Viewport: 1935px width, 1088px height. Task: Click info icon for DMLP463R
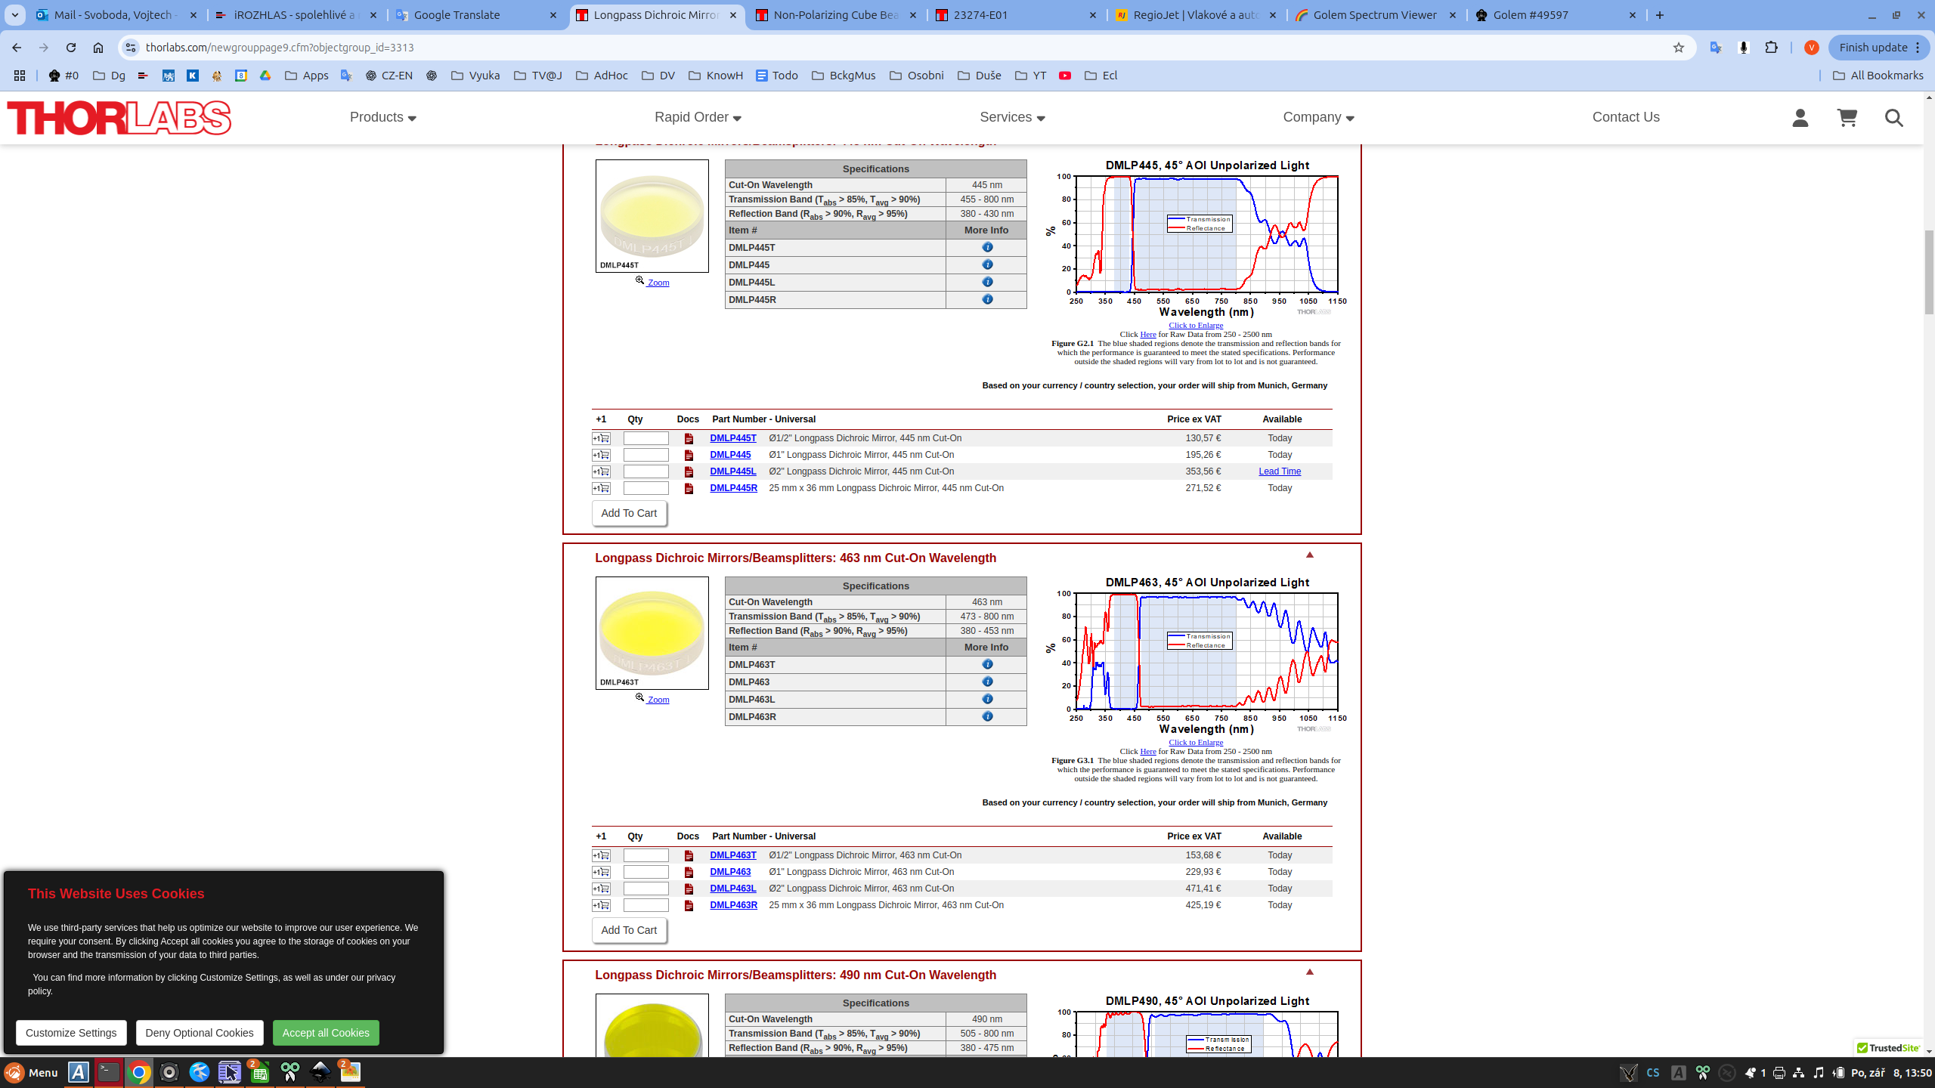click(x=986, y=716)
